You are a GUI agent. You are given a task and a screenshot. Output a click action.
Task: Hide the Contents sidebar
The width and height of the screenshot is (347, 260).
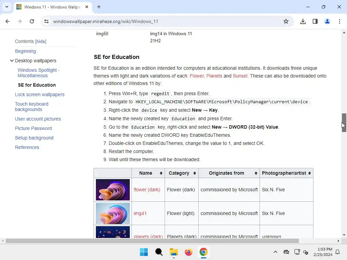[x=41, y=41]
